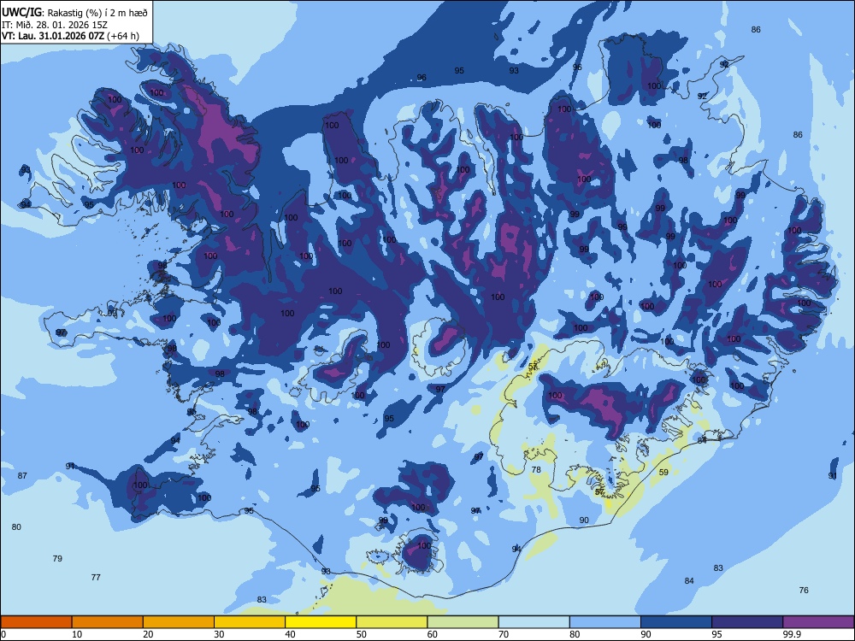Click the map value '78' on the glacier area
Image resolution: width=855 pixels, height=641 pixels.
click(536, 470)
